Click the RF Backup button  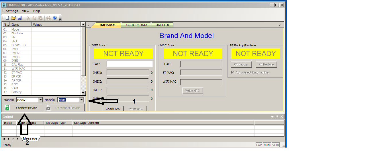pyautogui.click(x=241, y=64)
